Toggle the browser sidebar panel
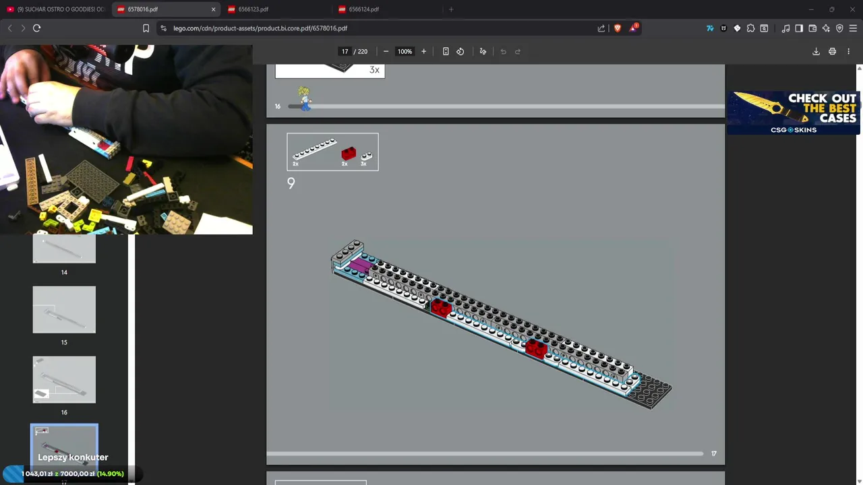Viewport: 863px width, 485px height. [x=799, y=28]
